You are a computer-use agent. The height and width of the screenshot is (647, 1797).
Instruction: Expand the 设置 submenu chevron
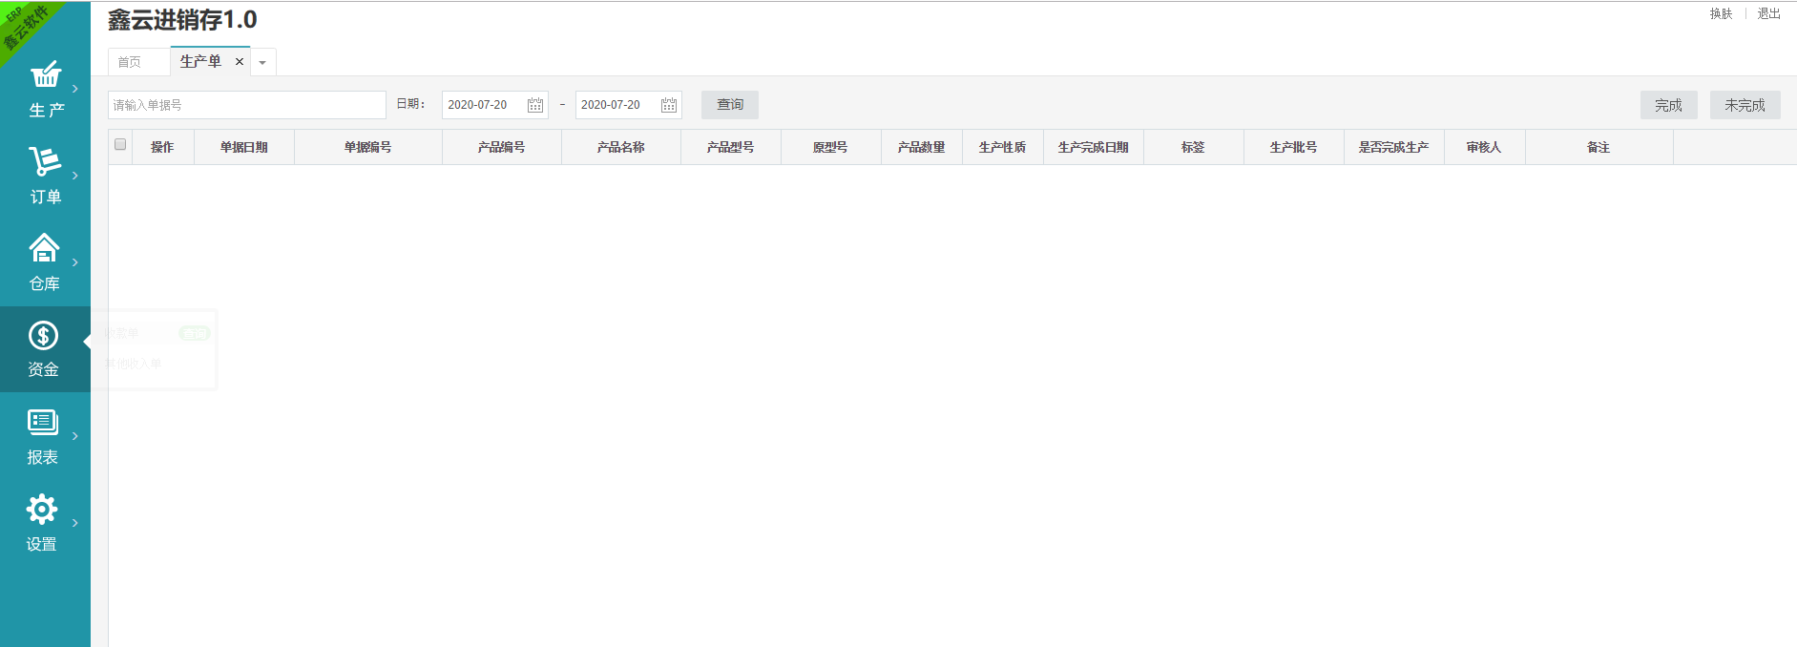tap(75, 523)
